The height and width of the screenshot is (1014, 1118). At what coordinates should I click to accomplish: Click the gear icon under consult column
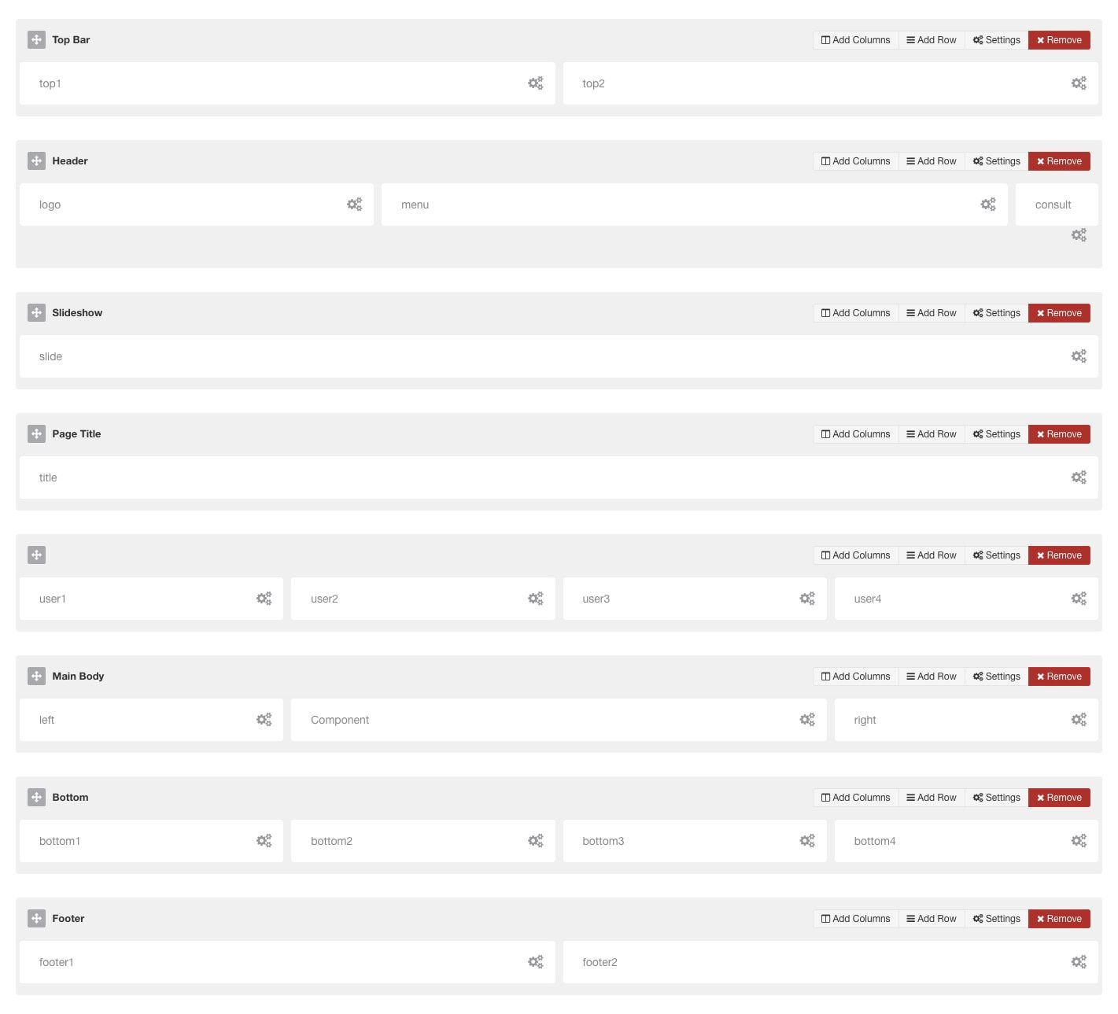click(x=1079, y=235)
